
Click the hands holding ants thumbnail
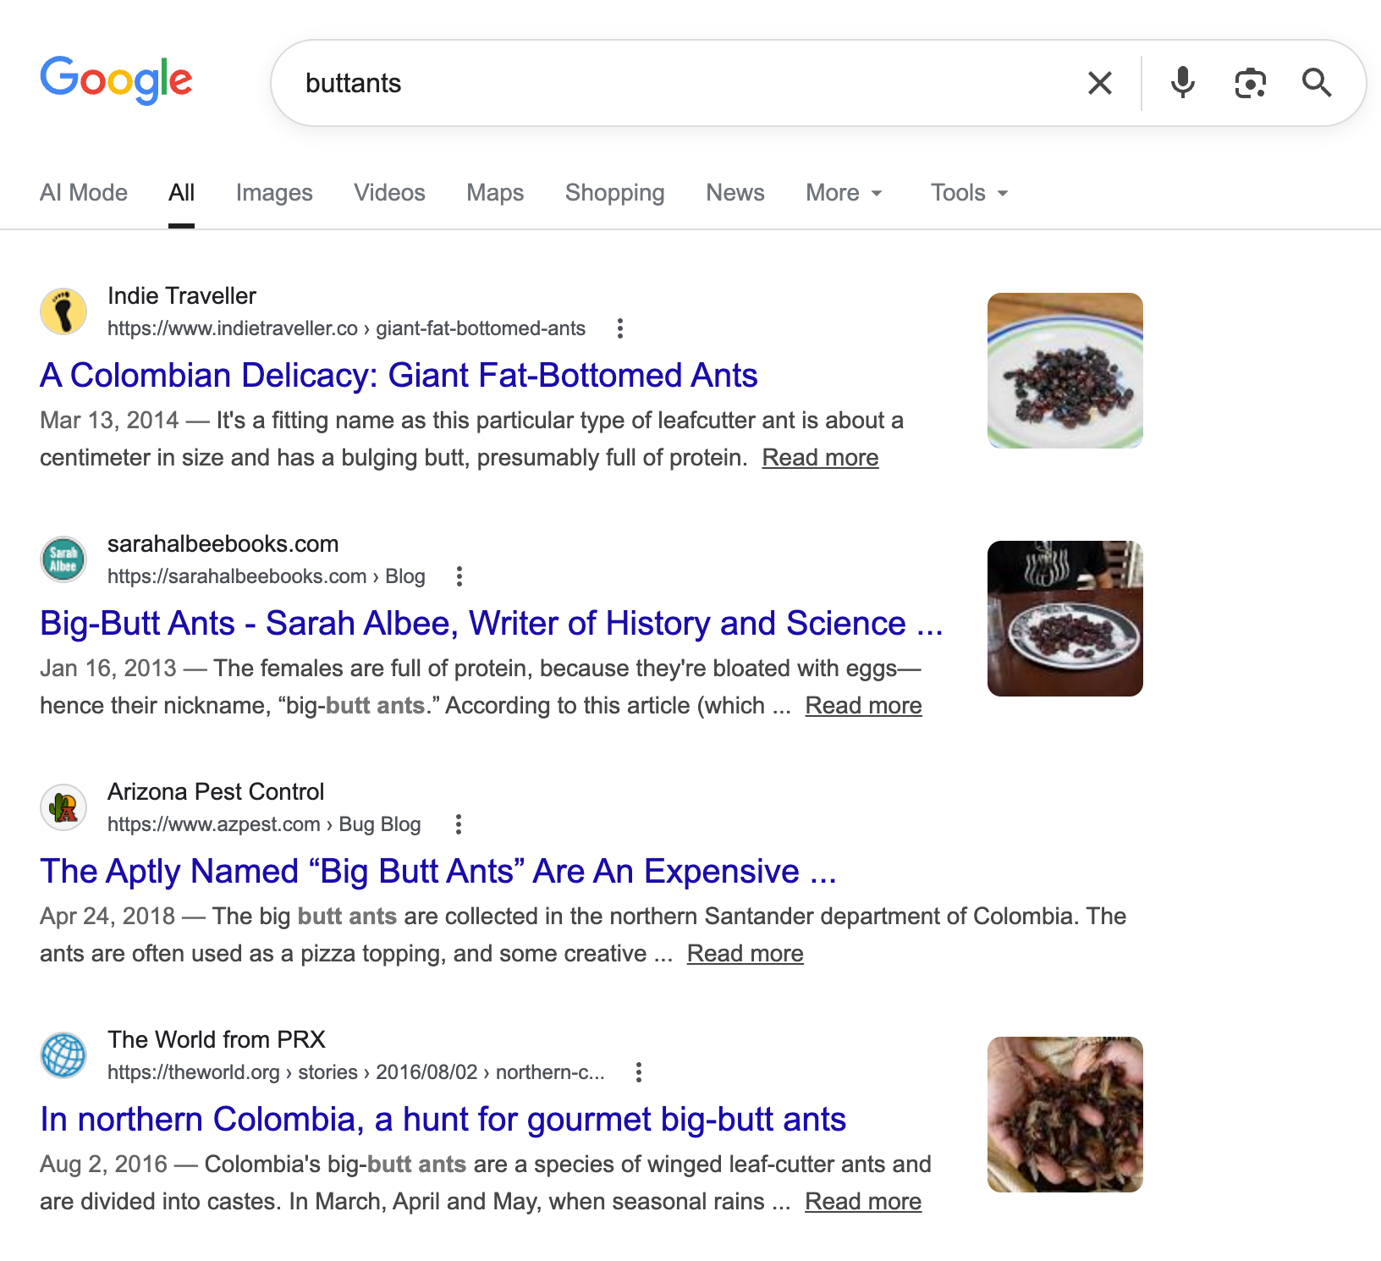pyautogui.click(x=1065, y=1114)
